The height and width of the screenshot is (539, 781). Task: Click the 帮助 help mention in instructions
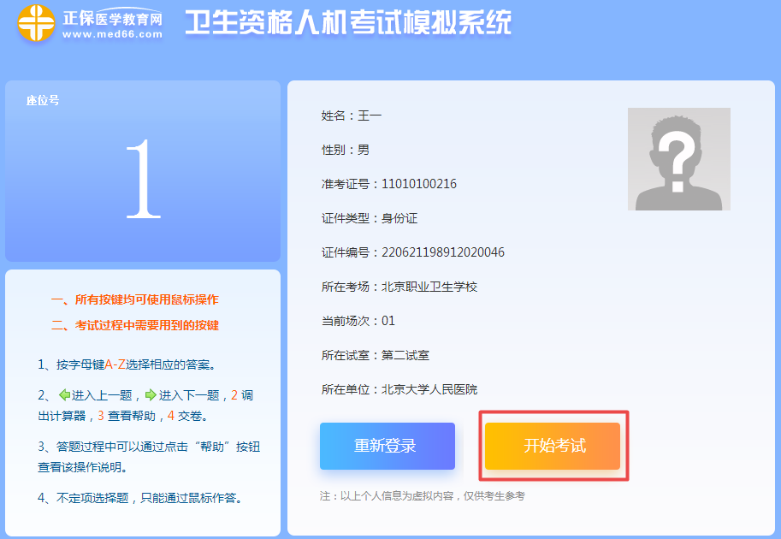212,447
